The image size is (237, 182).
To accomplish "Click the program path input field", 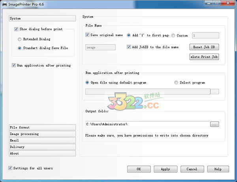I will [x=148, y=92].
